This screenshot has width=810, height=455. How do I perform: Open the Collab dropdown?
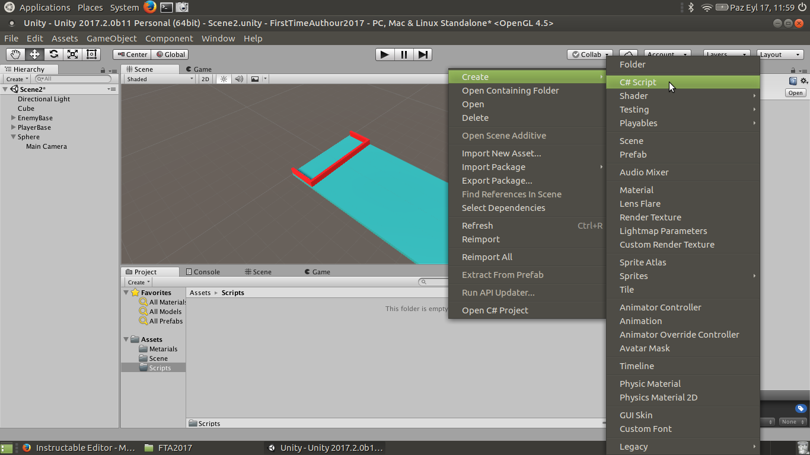[x=590, y=55]
